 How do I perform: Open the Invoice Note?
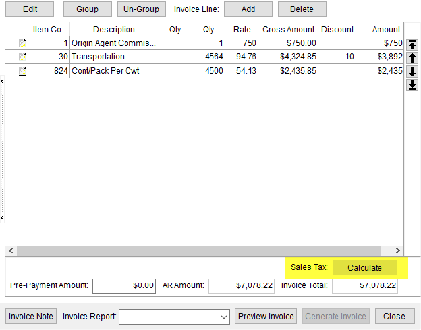click(x=31, y=317)
